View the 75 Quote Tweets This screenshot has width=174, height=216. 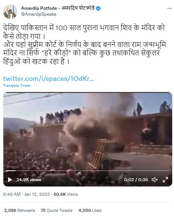[x=57, y=210]
